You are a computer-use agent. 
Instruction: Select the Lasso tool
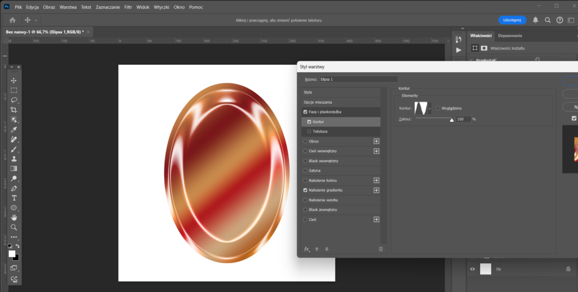click(14, 100)
